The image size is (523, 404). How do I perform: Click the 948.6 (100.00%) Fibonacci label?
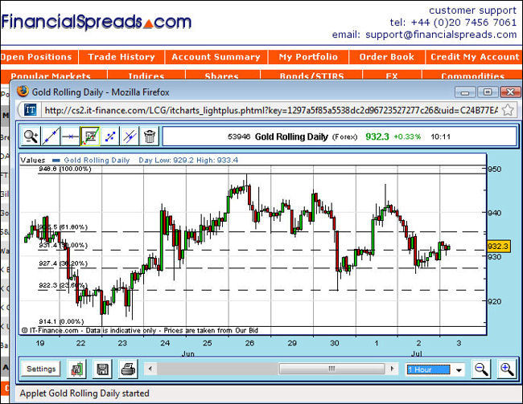65,169
